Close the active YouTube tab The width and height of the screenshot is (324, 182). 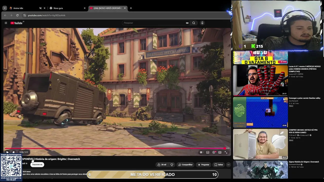[x=125, y=8]
